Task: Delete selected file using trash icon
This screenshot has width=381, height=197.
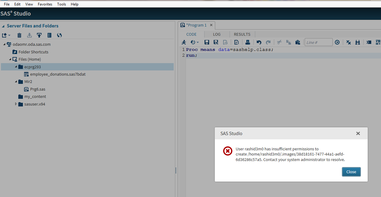Action: (x=19, y=35)
